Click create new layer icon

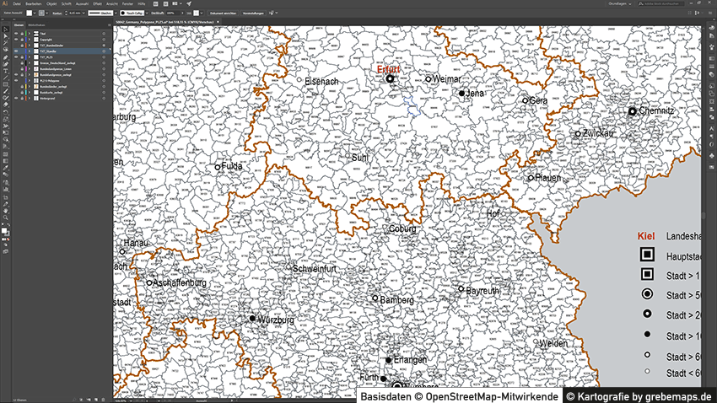96,400
